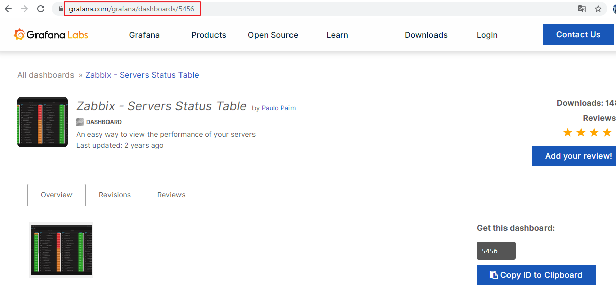Open the Open Source navigation menu
Viewport: 616px width, 287px height.
coord(273,35)
